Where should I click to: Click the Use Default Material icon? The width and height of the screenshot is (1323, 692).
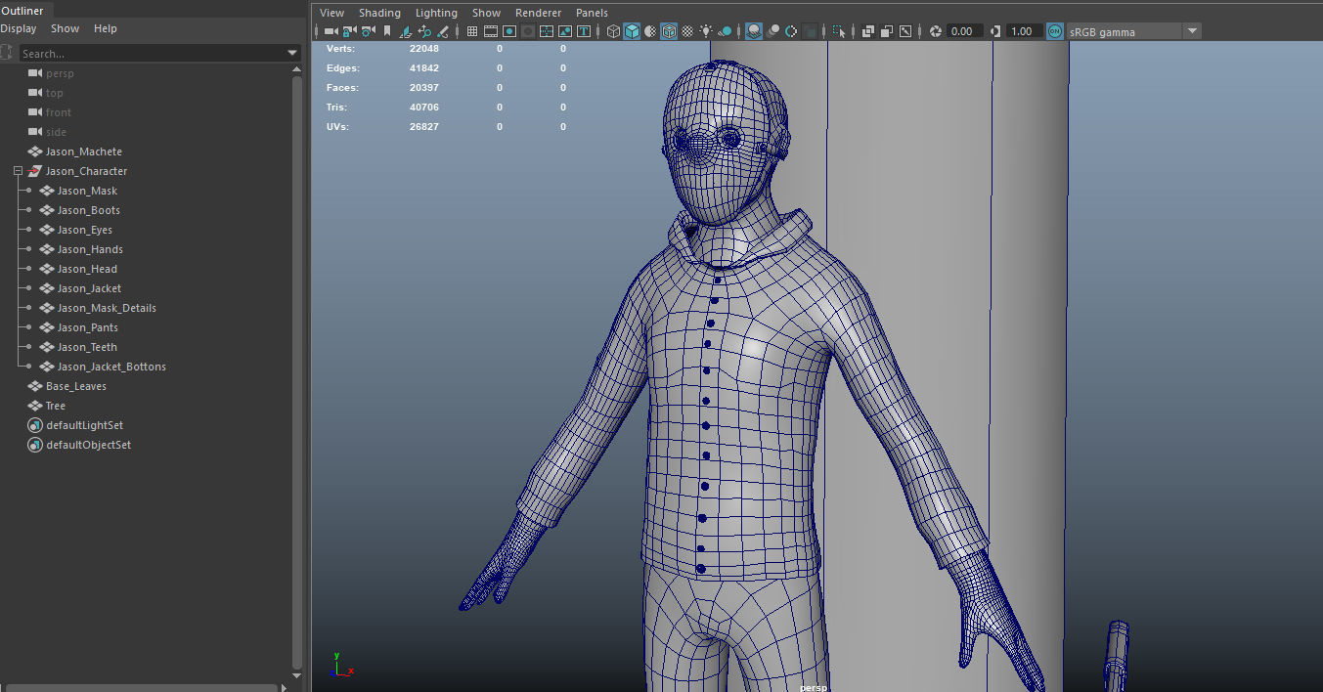(650, 31)
